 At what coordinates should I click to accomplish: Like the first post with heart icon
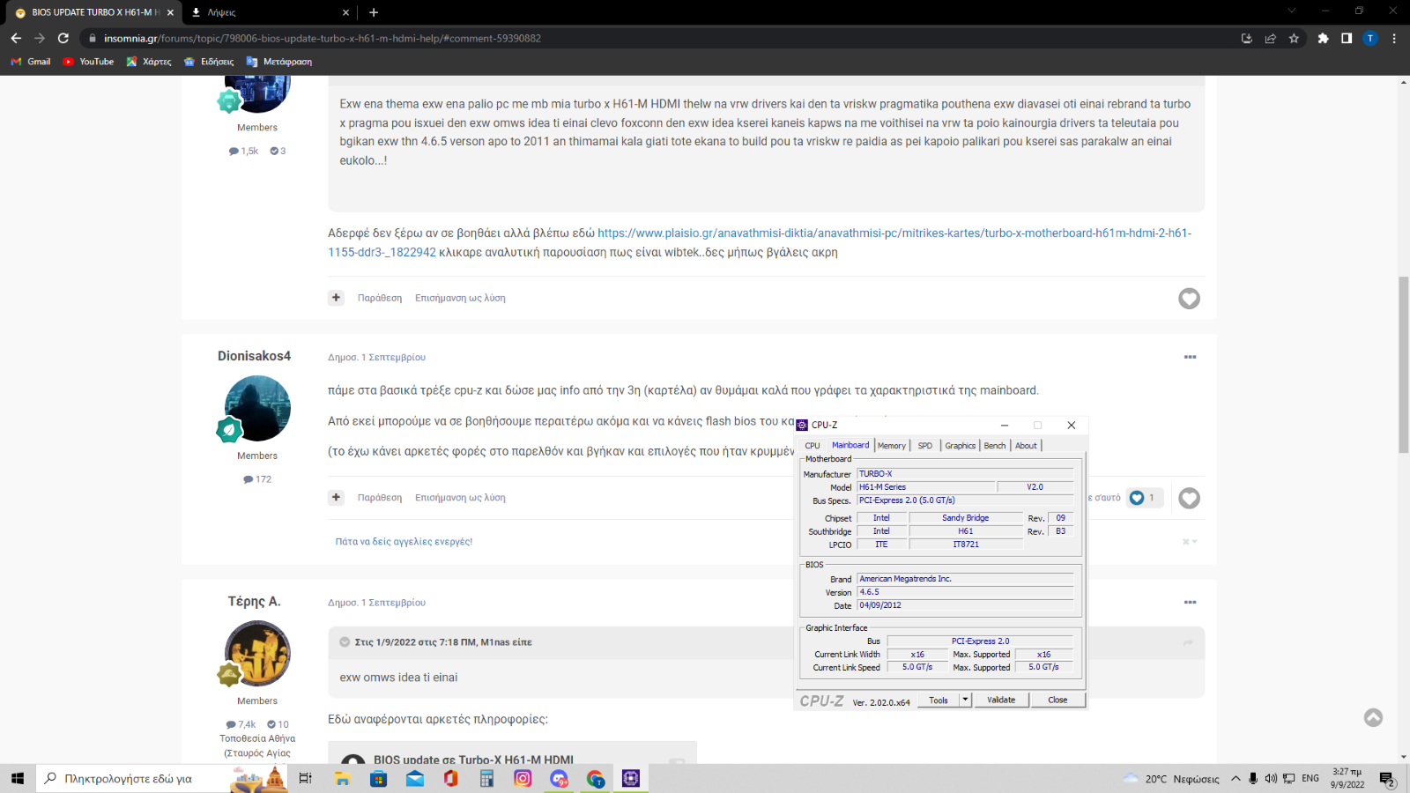click(x=1189, y=299)
